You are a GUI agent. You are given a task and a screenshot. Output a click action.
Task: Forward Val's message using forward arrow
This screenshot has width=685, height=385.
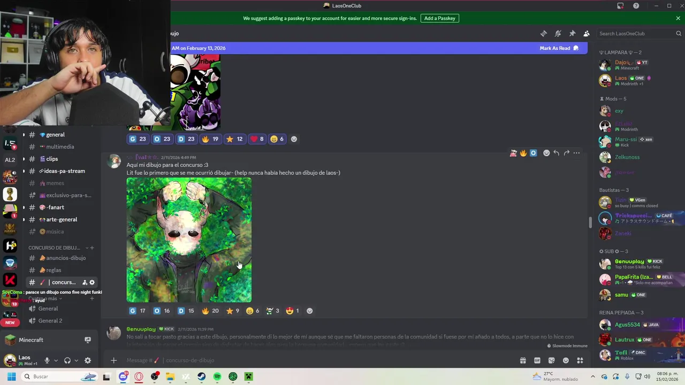tap(566, 153)
